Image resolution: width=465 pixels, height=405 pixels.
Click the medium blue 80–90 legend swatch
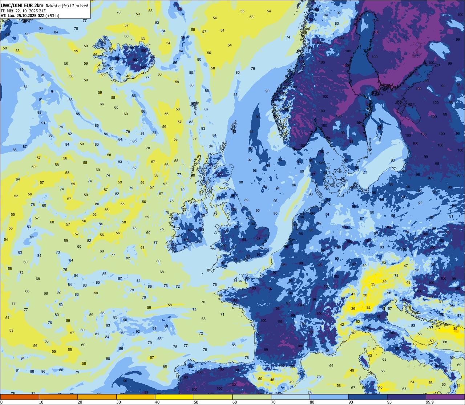pyautogui.click(x=329, y=397)
